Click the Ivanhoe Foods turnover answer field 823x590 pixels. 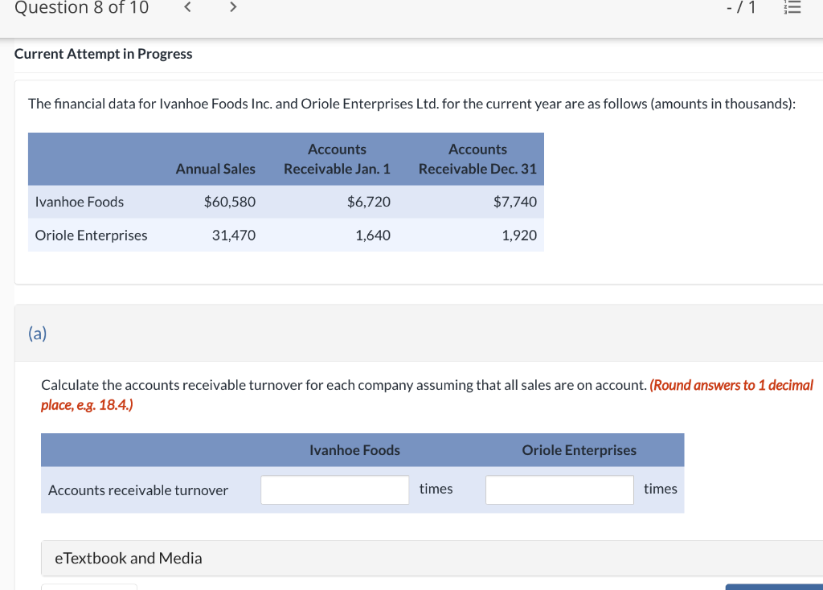click(x=334, y=490)
